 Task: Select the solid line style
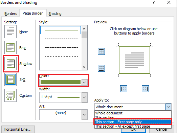click(x=61, y=30)
